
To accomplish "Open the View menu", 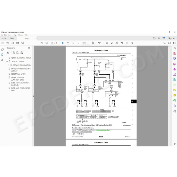I will 10,35.
